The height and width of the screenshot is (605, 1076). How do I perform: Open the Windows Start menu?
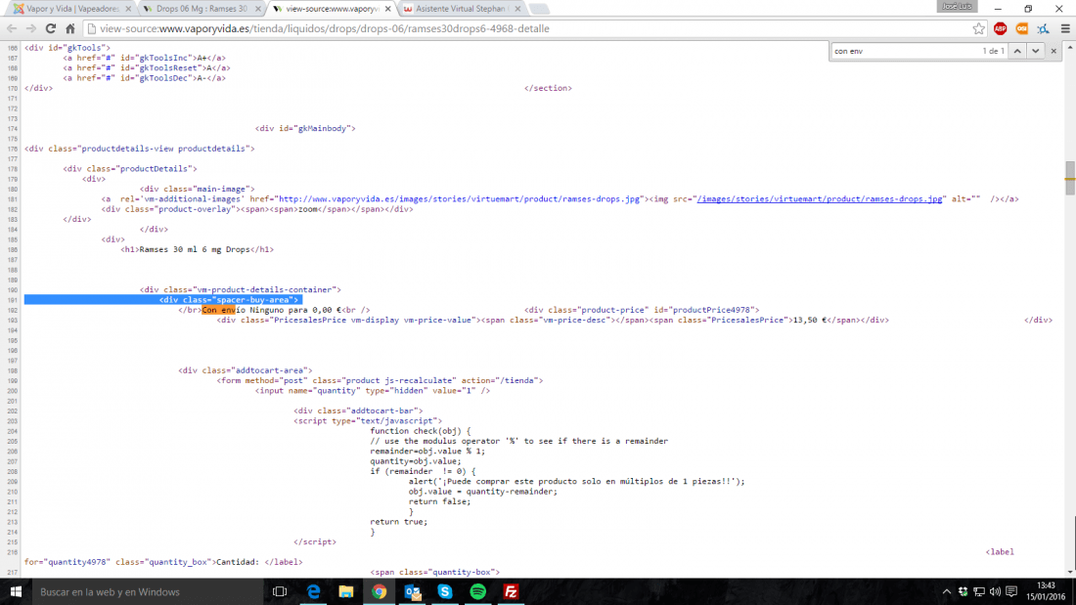click(x=16, y=591)
